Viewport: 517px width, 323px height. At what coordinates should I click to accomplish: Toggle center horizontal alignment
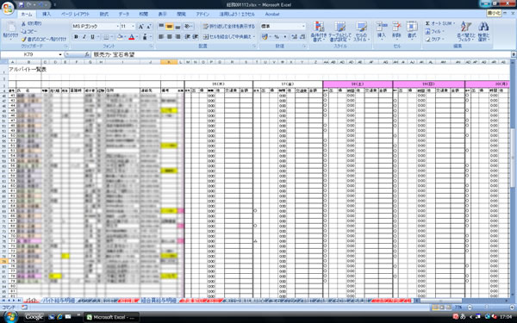coord(170,37)
